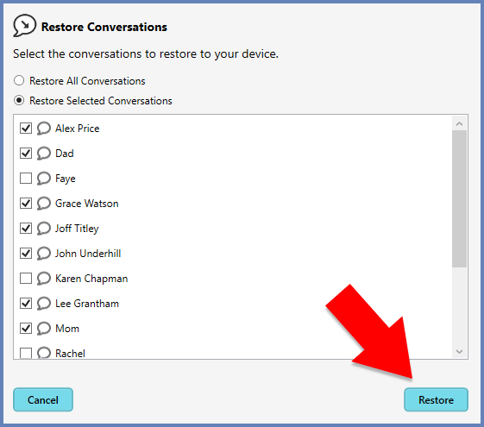Viewport: 484px width, 427px height.
Task: Uncheck the John Underhill checkbox
Action: (x=26, y=254)
